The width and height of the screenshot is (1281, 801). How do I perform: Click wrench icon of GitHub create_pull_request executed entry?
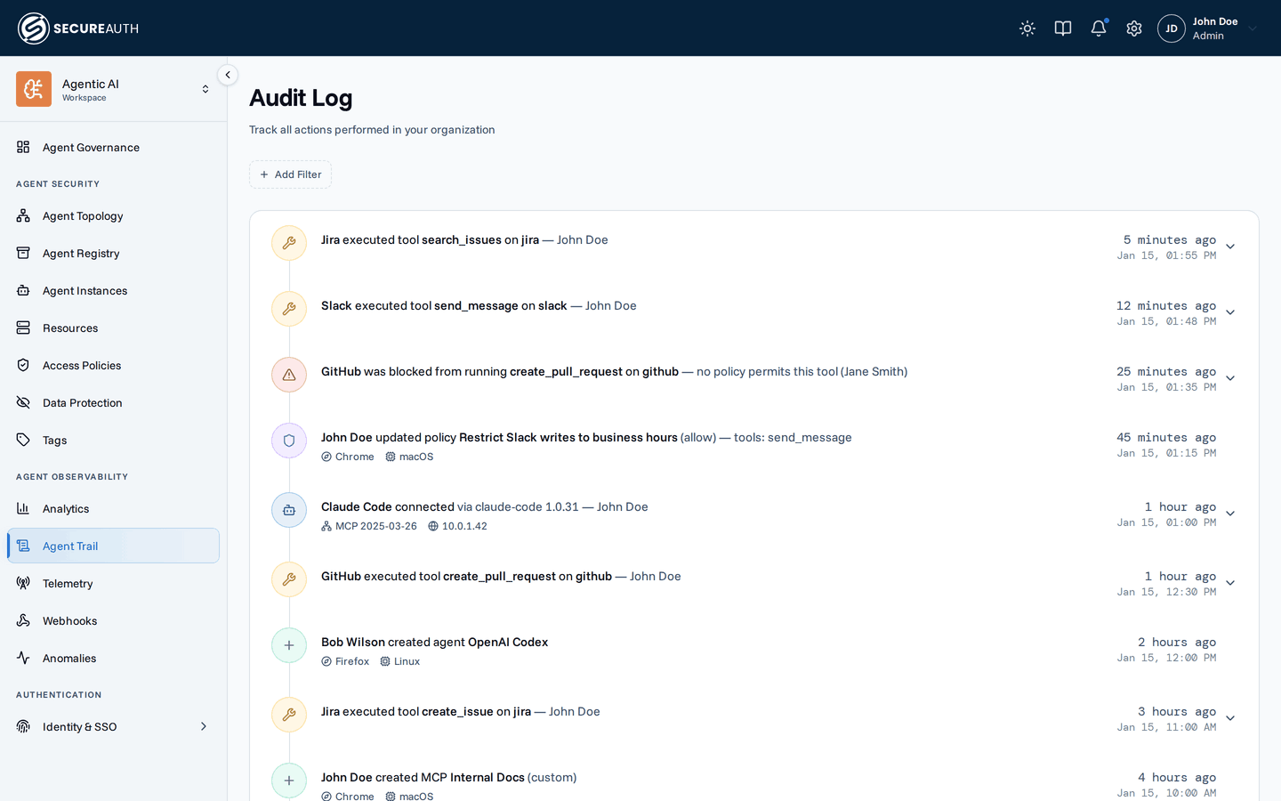pos(289,579)
